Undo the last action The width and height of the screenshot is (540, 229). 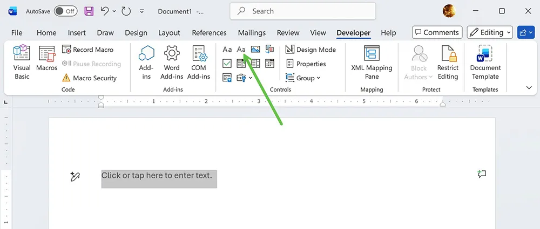click(105, 11)
